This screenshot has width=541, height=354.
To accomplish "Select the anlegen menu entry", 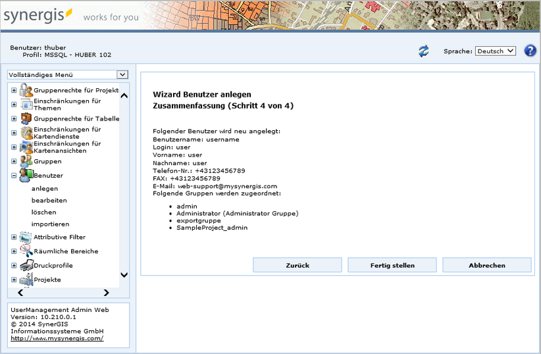I will (x=45, y=189).
